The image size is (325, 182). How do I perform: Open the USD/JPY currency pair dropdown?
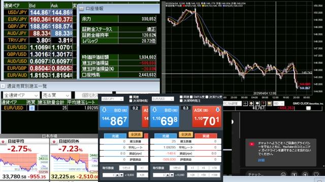click(x=112, y=99)
